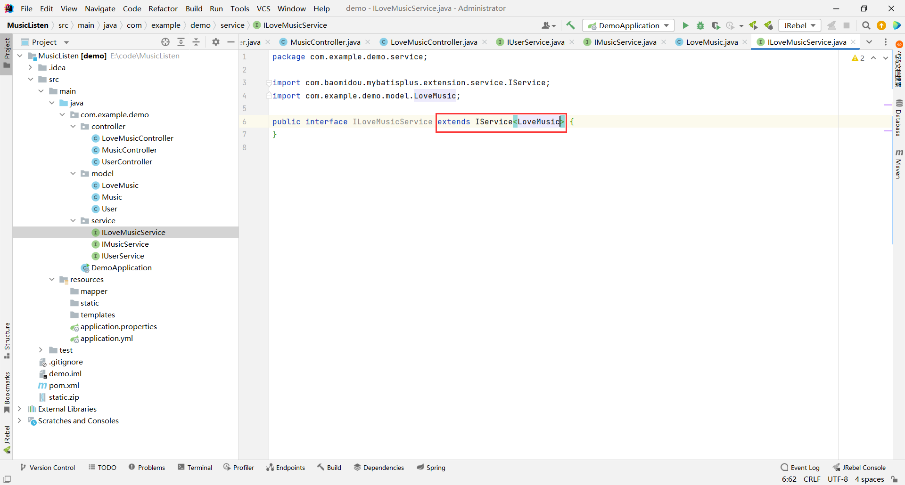Open the DemoApplication run configuration dropdown
Image resolution: width=905 pixels, height=485 pixels.
click(x=628, y=25)
